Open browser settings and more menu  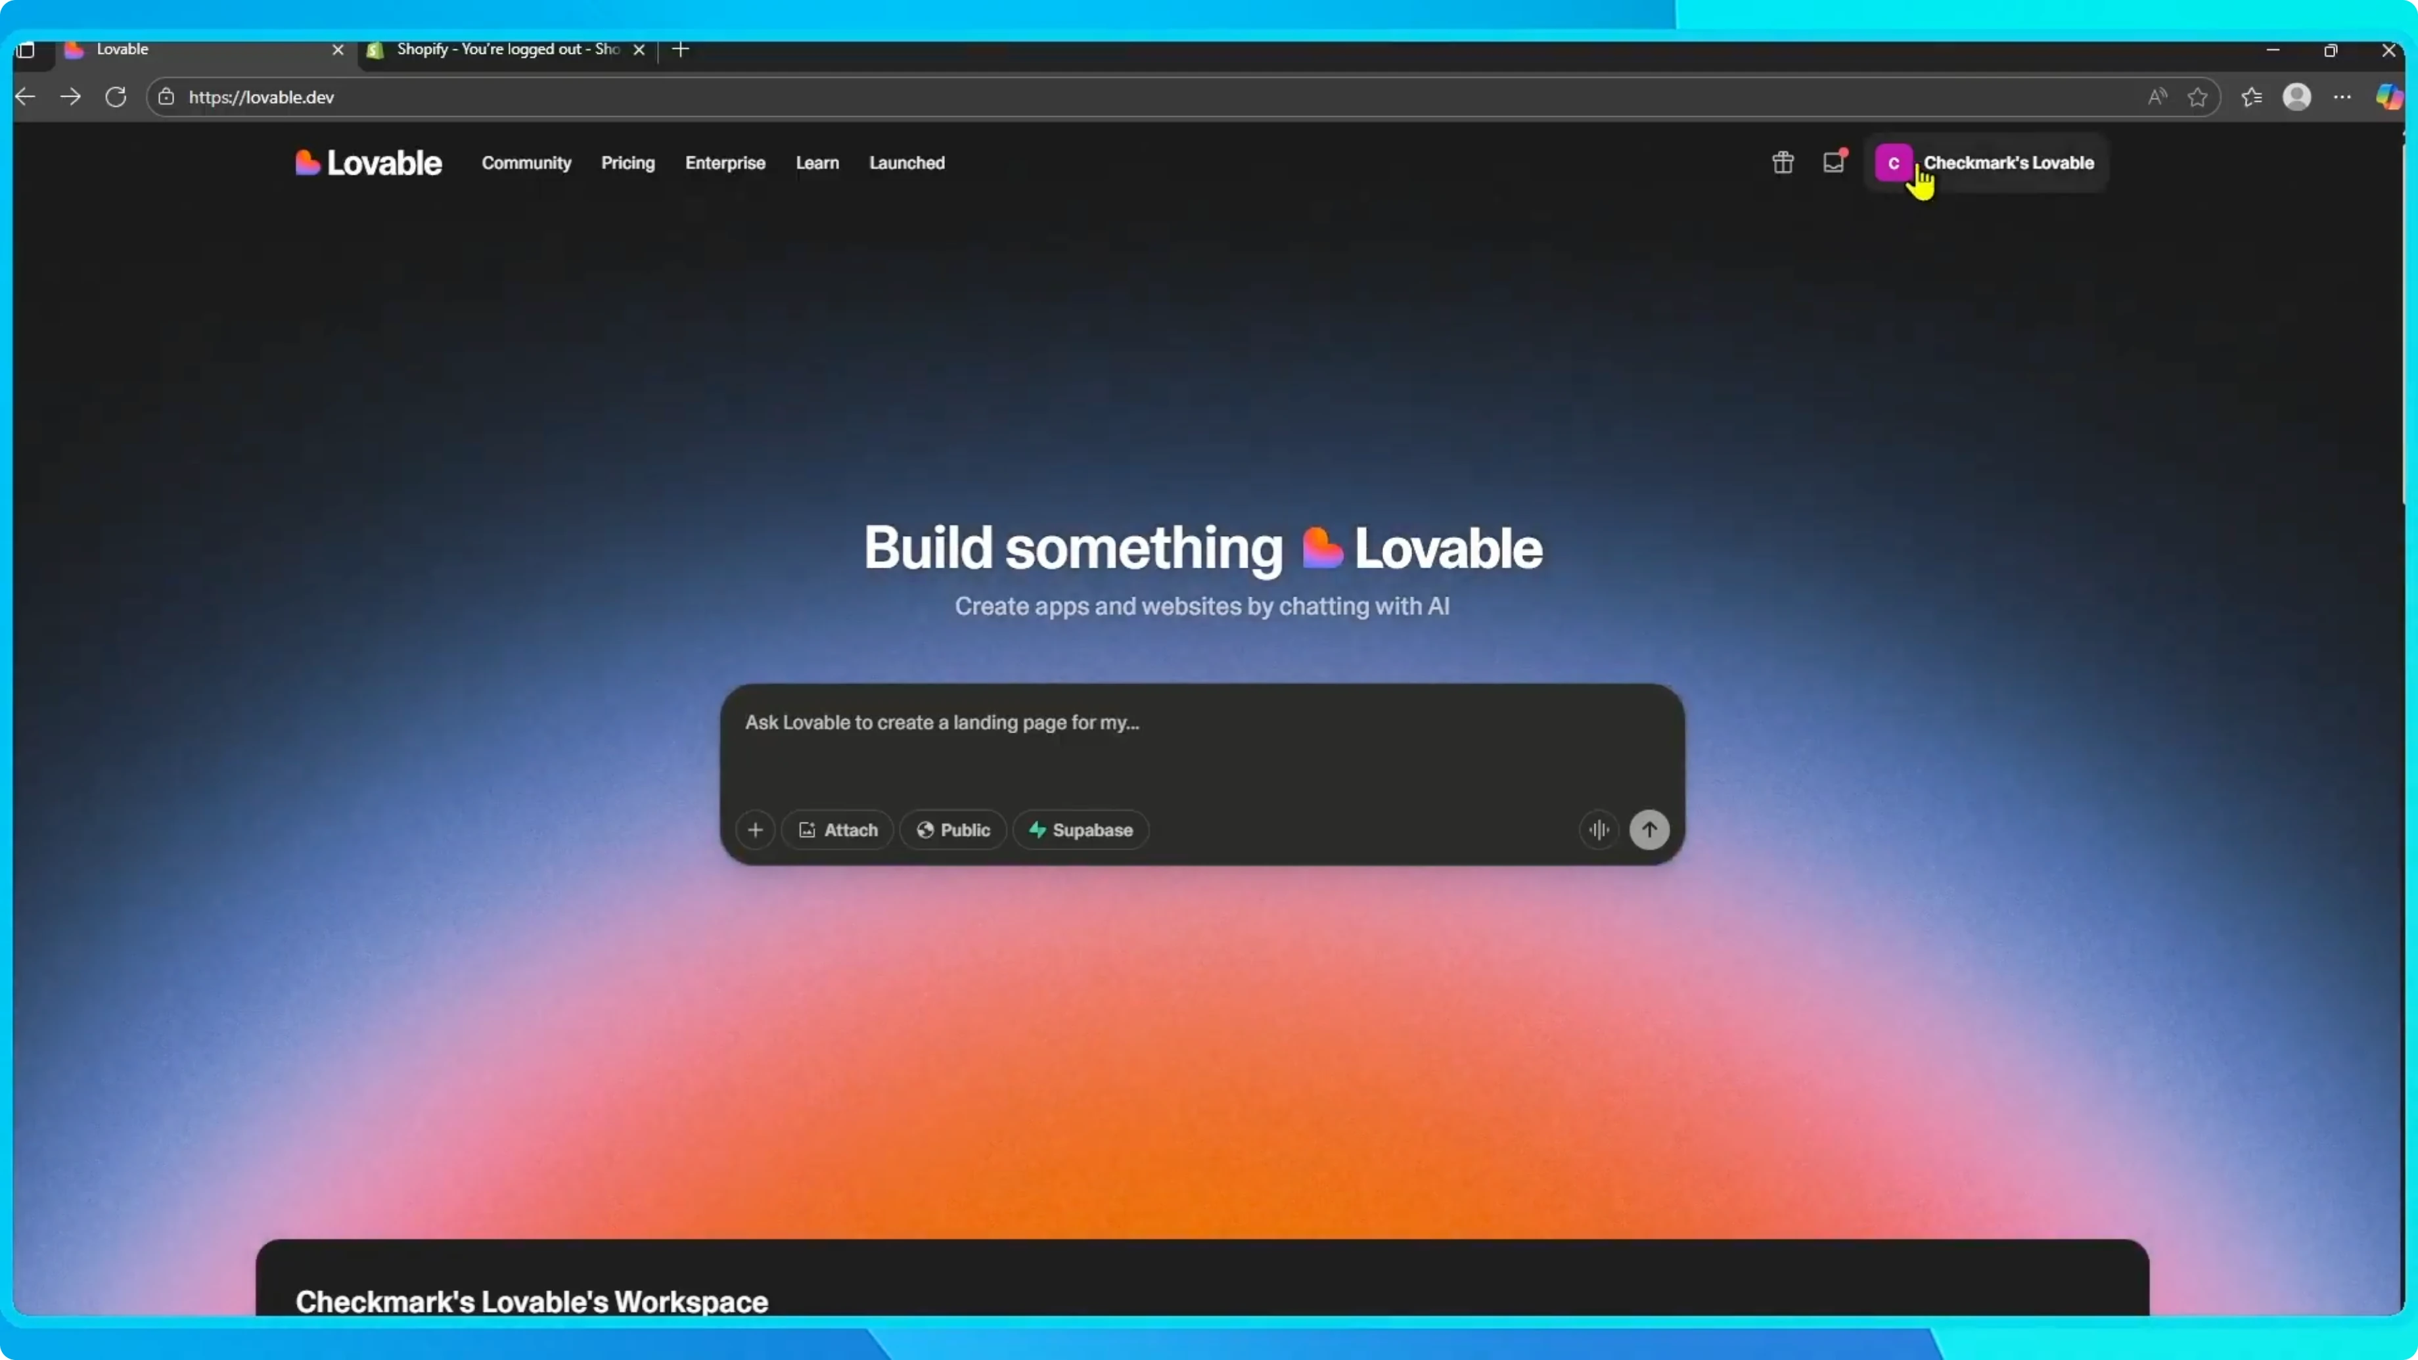[2343, 97]
